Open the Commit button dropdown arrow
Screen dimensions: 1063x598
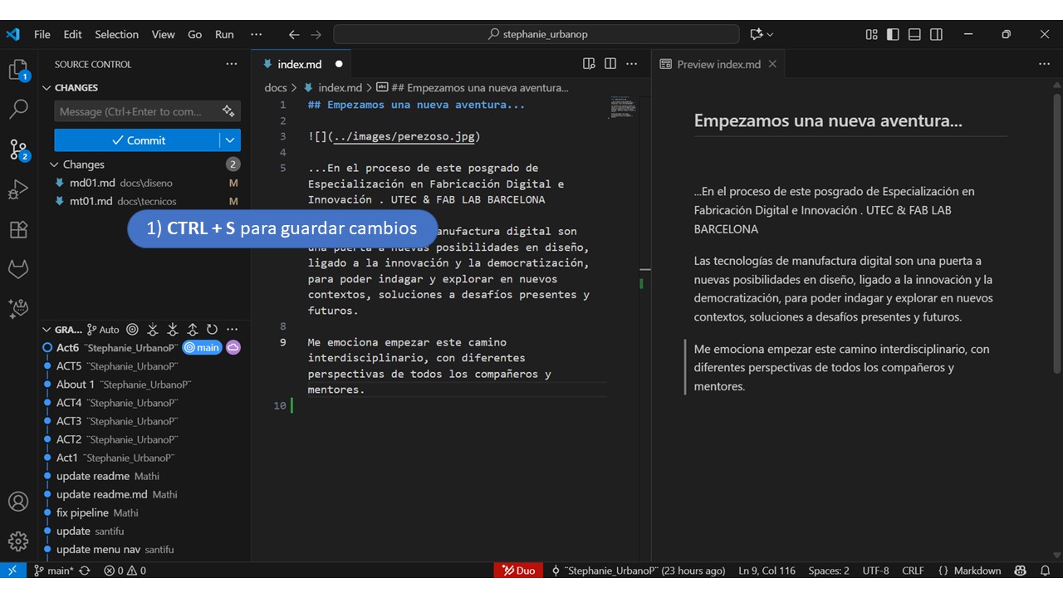click(230, 140)
